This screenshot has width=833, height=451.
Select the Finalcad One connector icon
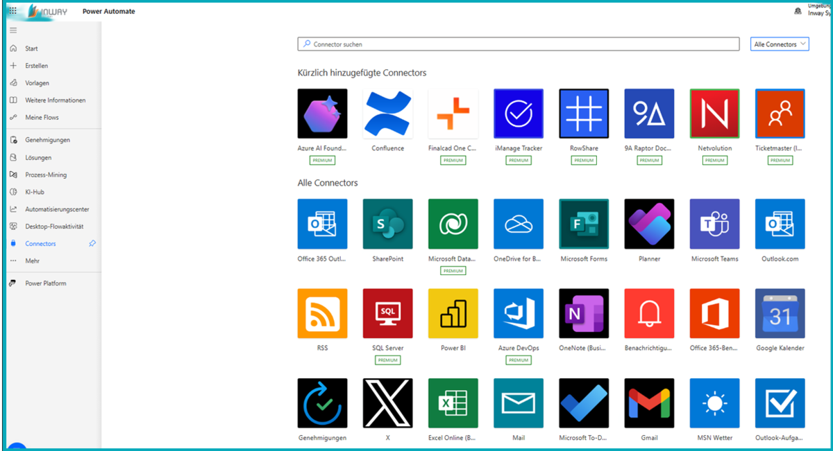[x=453, y=114]
